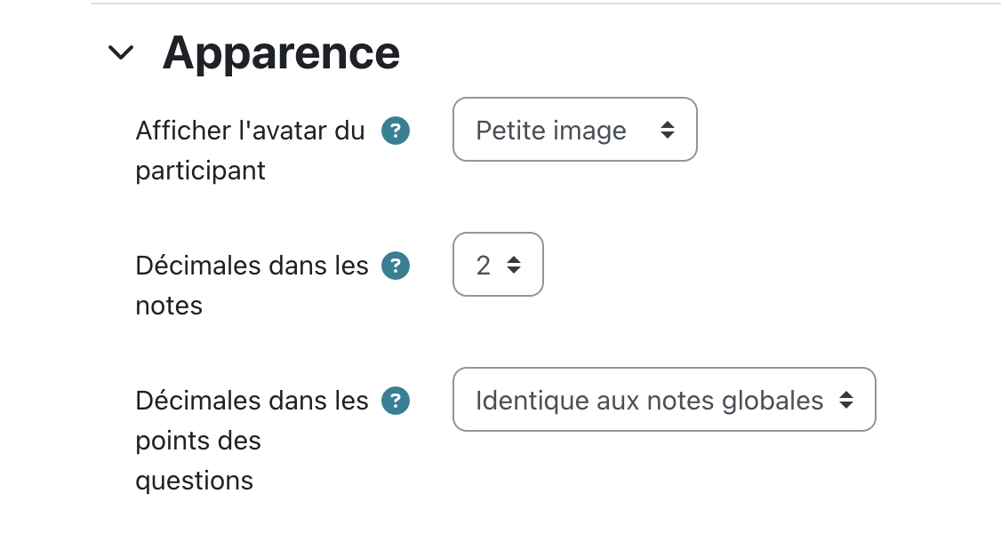Click the arrows icon in the Petite image select
The image size is (1001, 533).
[667, 130]
